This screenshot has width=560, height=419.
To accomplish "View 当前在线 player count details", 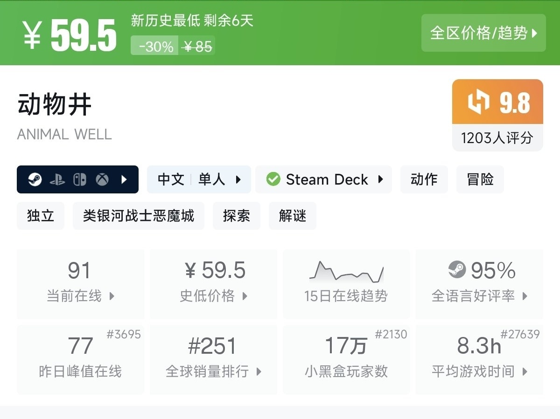I will click(80, 283).
